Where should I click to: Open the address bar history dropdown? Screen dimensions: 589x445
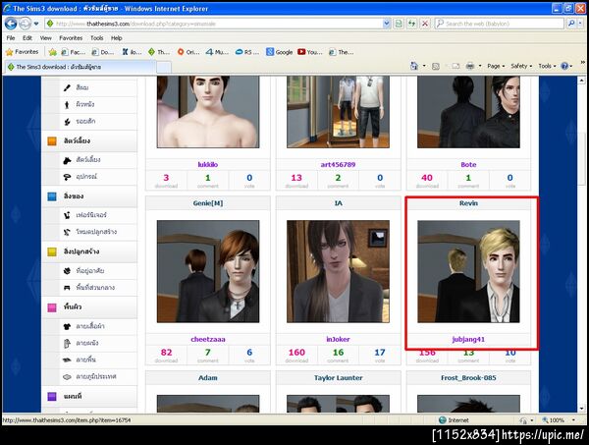(386, 24)
